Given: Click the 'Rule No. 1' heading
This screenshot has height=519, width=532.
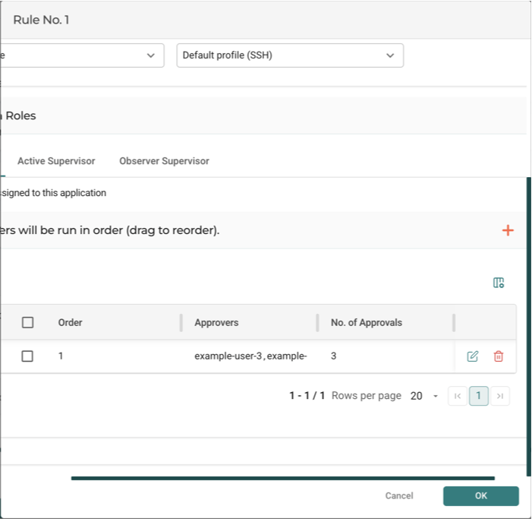Looking at the screenshot, I should click(x=41, y=20).
